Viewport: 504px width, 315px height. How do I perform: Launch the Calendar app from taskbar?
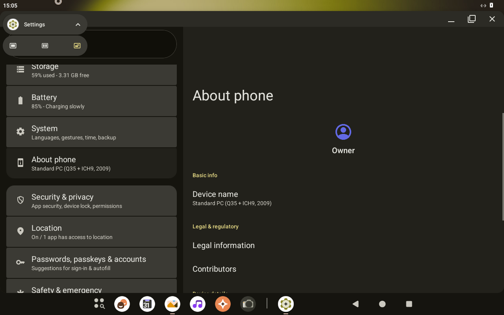pyautogui.click(x=147, y=304)
